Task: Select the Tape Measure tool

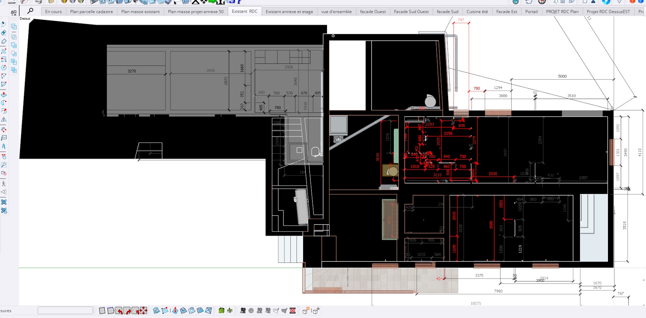Action: 4,130
